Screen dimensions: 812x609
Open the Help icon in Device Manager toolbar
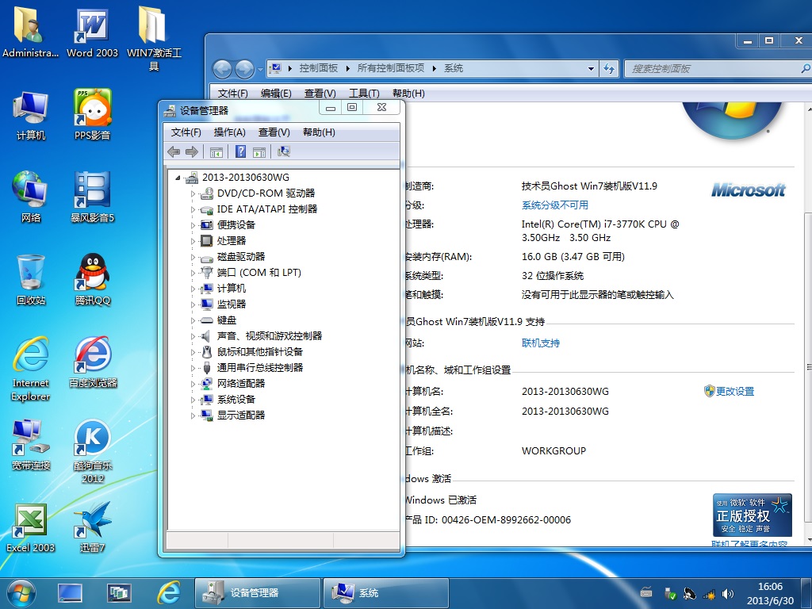tap(241, 151)
